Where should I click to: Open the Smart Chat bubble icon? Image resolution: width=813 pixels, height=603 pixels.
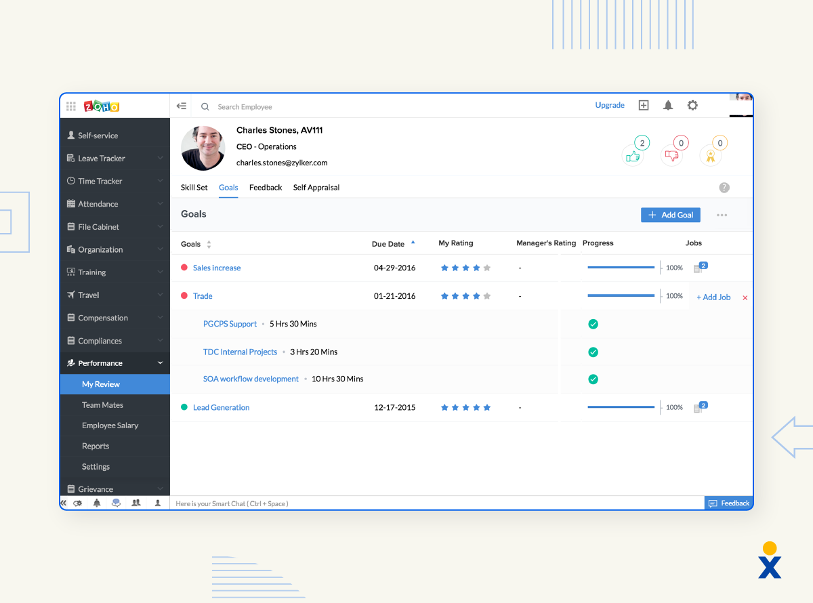pyautogui.click(x=115, y=503)
